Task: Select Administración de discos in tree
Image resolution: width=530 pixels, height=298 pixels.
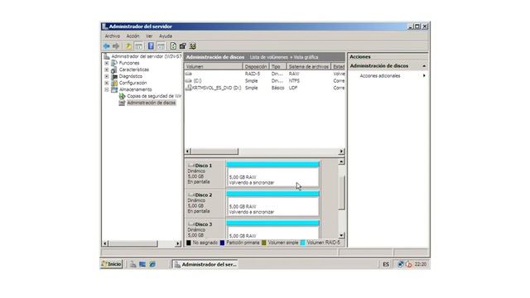Action: tap(151, 103)
